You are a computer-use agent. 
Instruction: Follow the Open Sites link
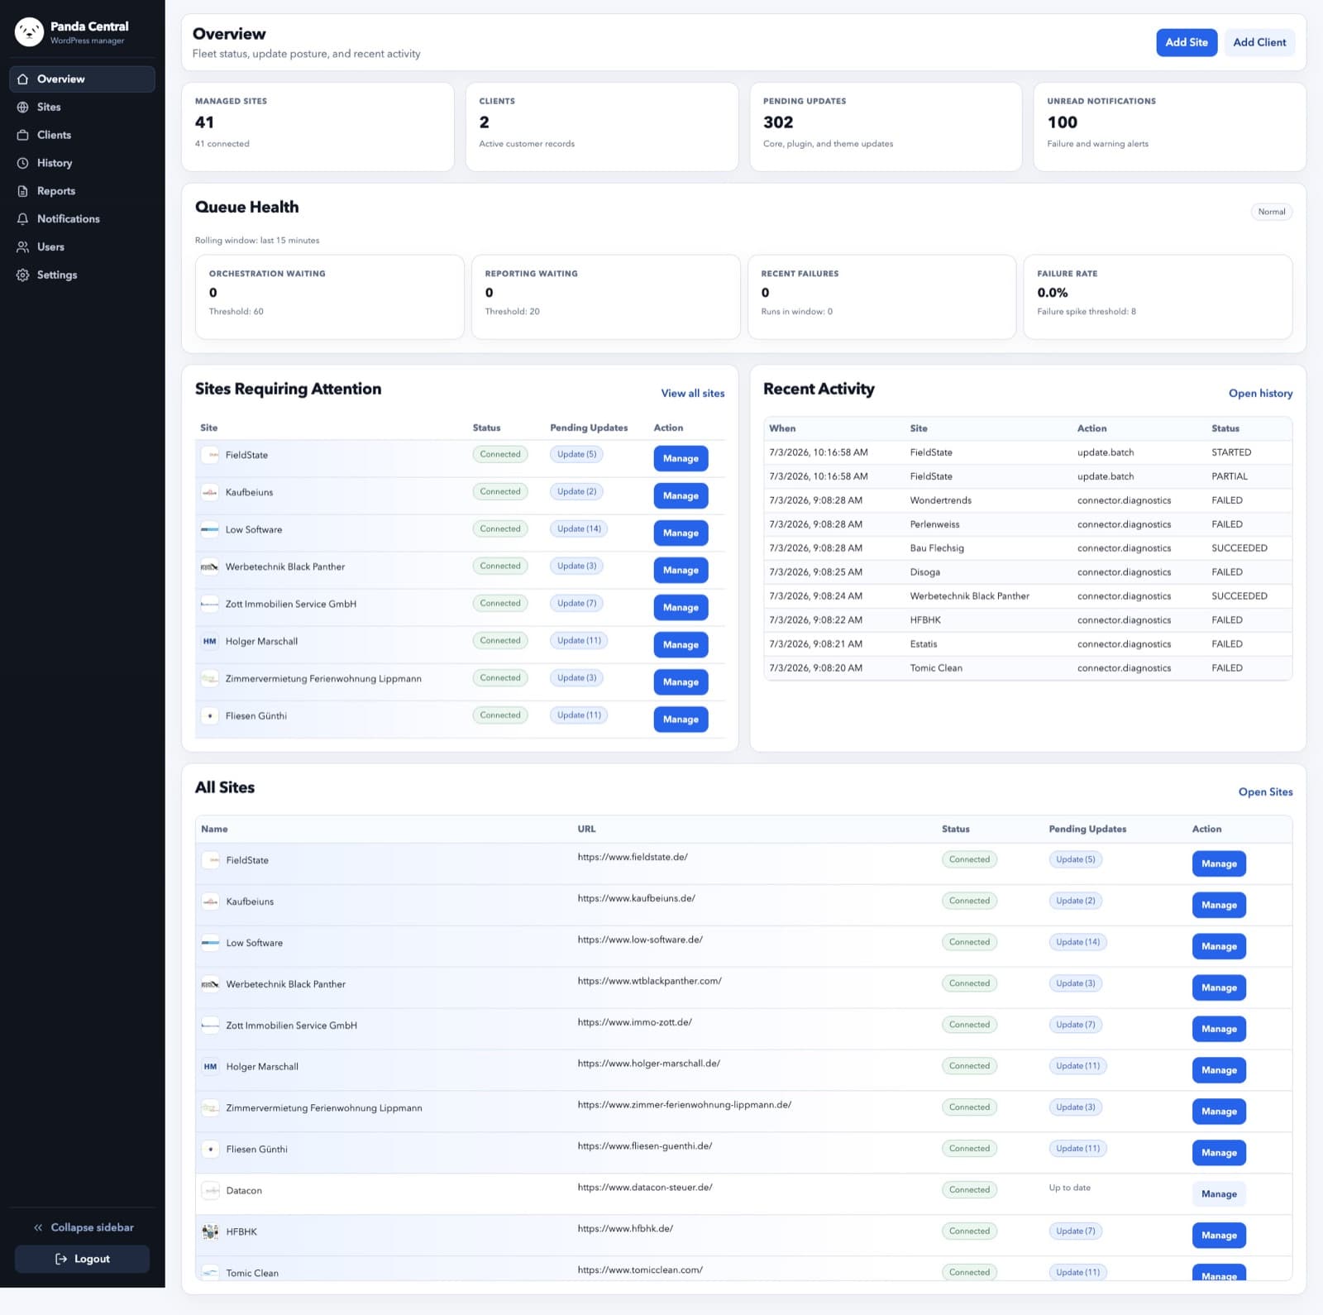pos(1265,792)
